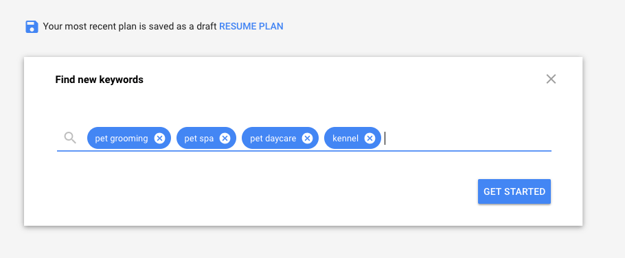The height and width of the screenshot is (258, 625).
Task: Remove the 'pet grooming' keyword chip
Action: click(x=159, y=138)
